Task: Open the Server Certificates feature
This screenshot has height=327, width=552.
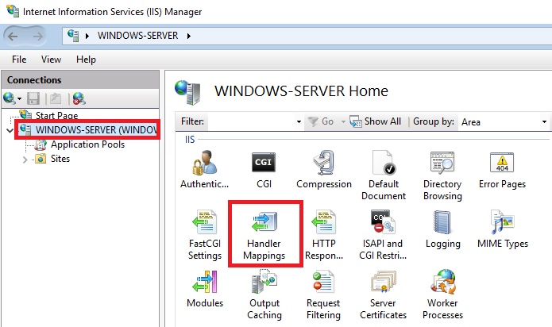Action: tap(383, 294)
